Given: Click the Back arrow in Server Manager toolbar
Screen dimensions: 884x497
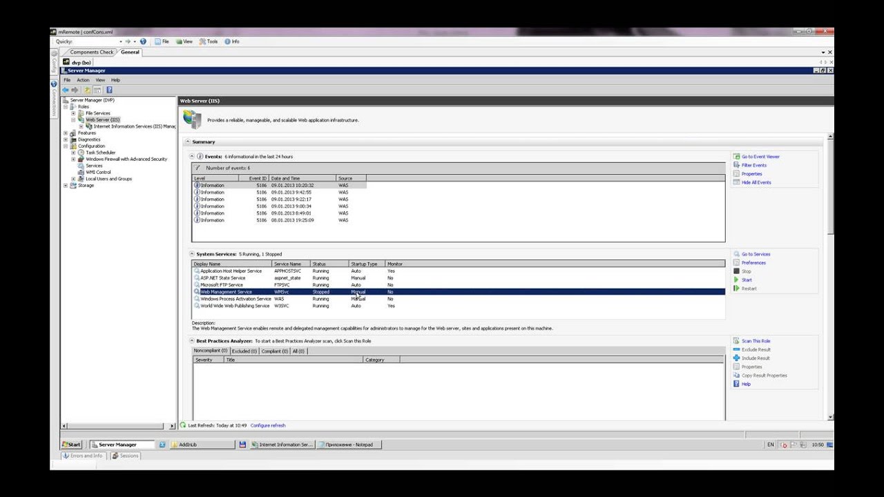Looking at the screenshot, I should 66,90.
